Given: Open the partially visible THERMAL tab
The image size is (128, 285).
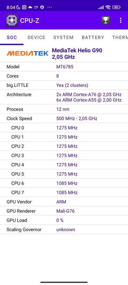Looking at the screenshot, I should [x=120, y=38].
